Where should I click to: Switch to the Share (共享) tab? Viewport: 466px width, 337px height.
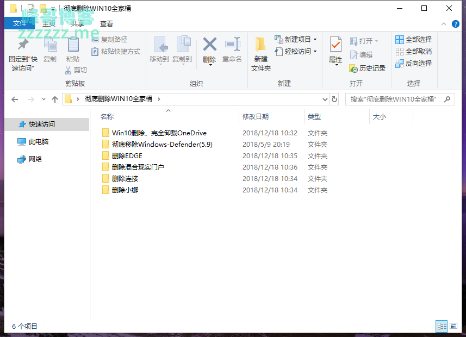point(78,23)
